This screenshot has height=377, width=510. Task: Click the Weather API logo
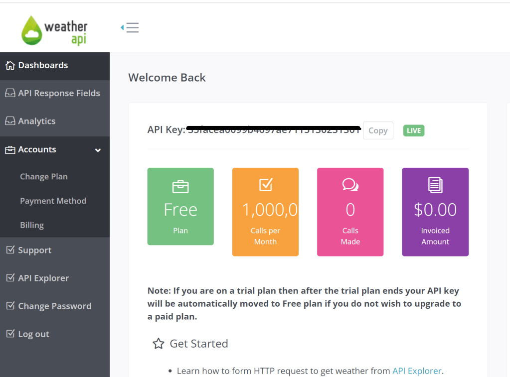[x=54, y=30]
